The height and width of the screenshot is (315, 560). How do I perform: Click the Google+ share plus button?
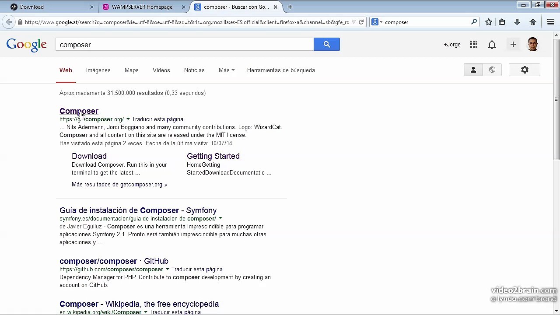point(513,44)
